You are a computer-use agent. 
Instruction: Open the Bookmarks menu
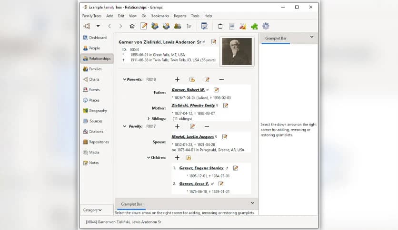[x=160, y=16]
